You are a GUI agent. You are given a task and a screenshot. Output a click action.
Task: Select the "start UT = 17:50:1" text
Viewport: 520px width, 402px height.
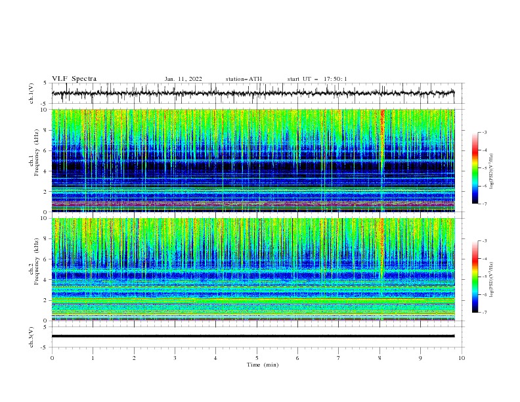coord(317,79)
